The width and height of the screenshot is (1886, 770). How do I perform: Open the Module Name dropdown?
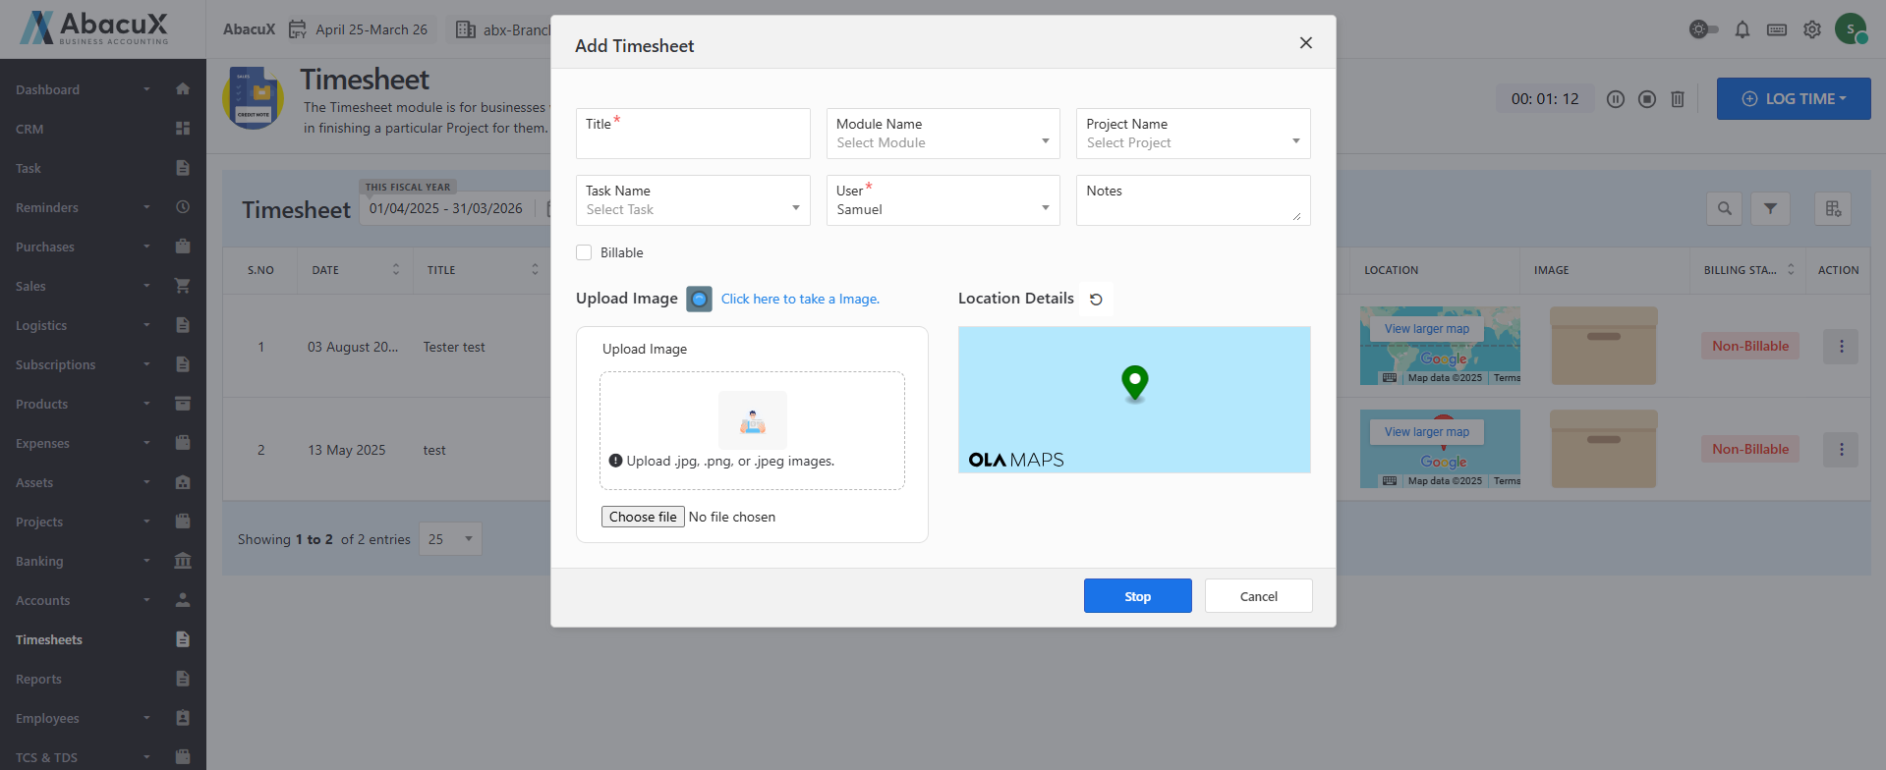tap(943, 135)
